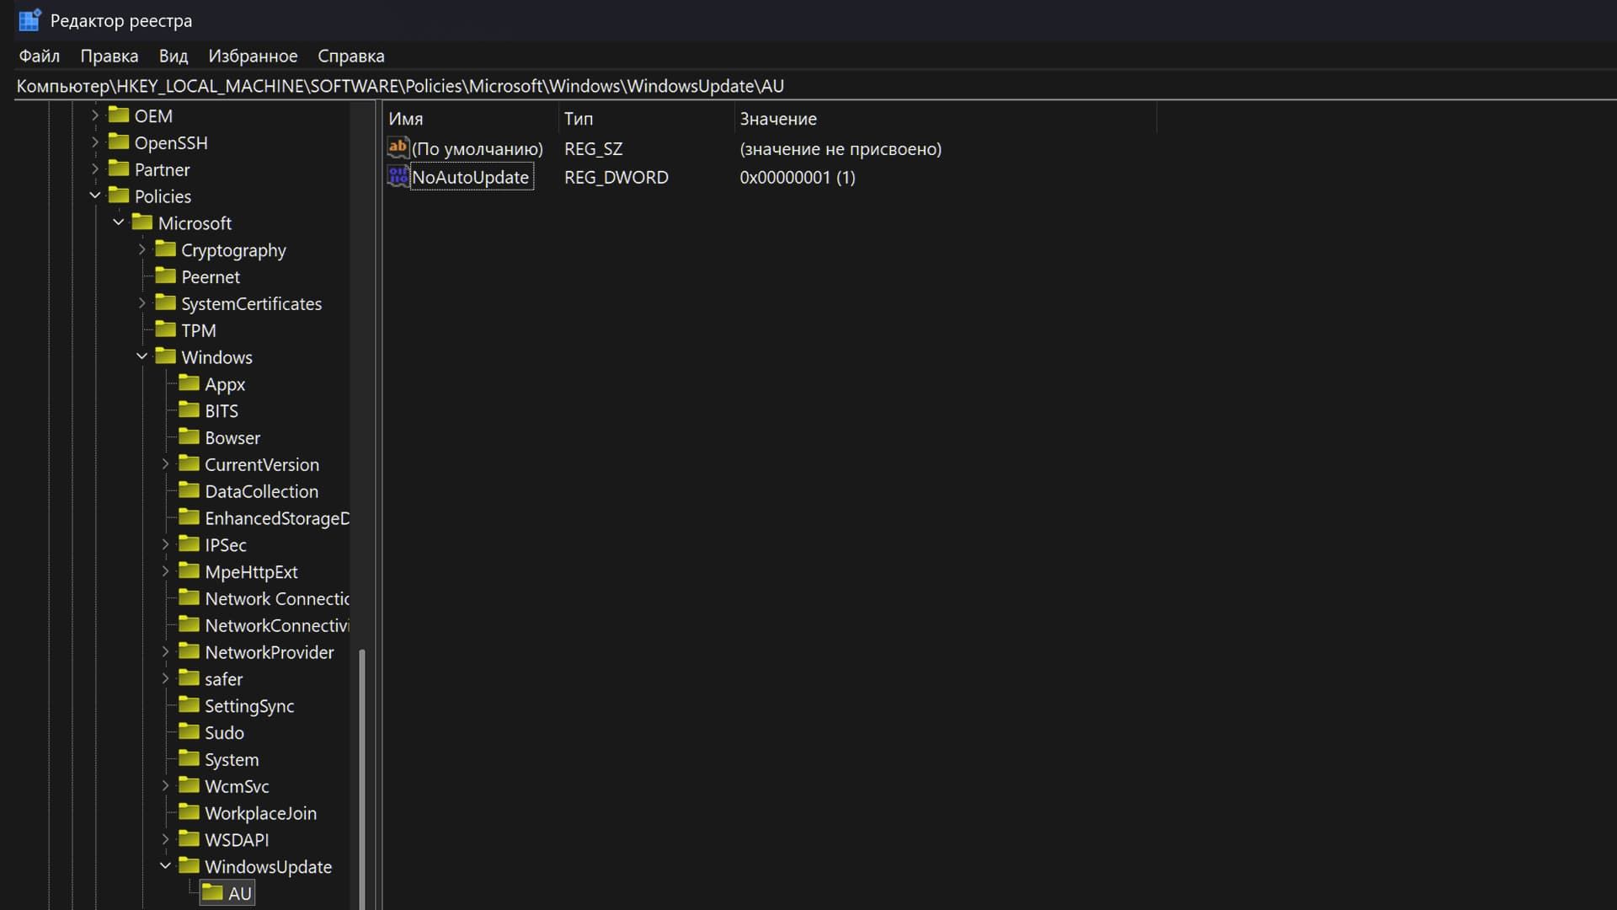This screenshot has width=1617, height=910.
Task: Open the Правка menu
Action: pos(109,56)
